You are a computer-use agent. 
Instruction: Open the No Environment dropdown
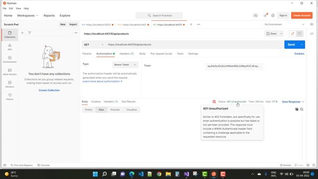(284, 24)
